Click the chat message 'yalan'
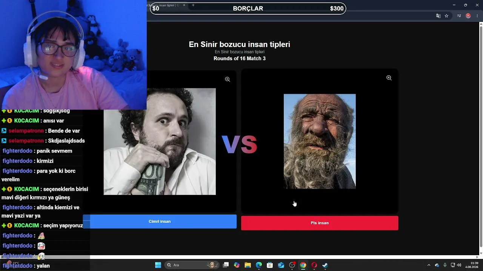Image resolution: width=483 pixels, height=271 pixels. pyautogui.click(x=43, y=266)
